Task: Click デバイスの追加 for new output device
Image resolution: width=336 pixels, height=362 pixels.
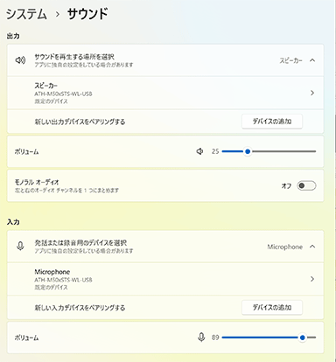Action: click(x=272, y=122)
